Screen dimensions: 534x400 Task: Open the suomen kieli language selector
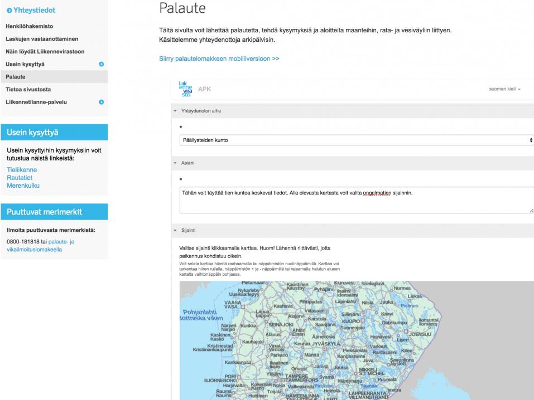point(504,89)
